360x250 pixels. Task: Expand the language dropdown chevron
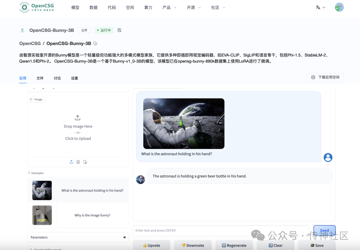[324, 8]
